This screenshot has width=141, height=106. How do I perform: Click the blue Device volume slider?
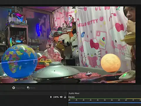105,103
